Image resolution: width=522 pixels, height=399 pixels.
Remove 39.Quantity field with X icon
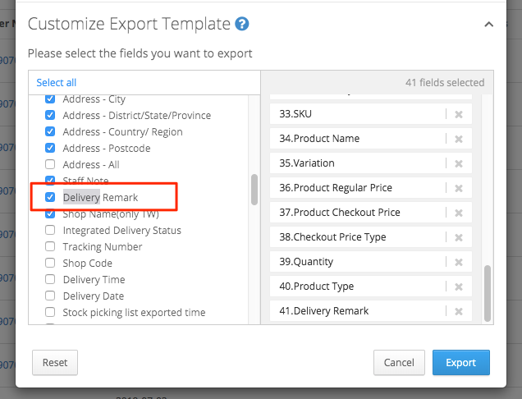459,262
